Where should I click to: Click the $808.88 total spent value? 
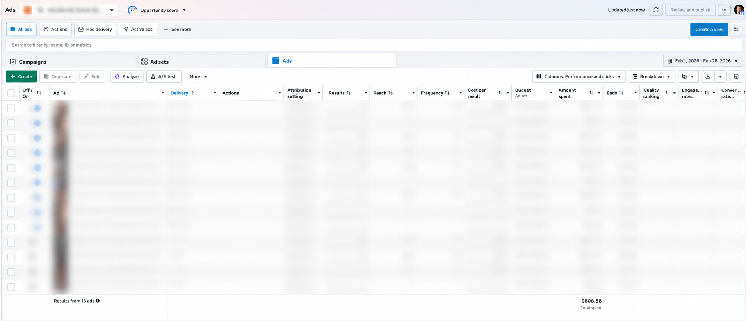point(591,301)
